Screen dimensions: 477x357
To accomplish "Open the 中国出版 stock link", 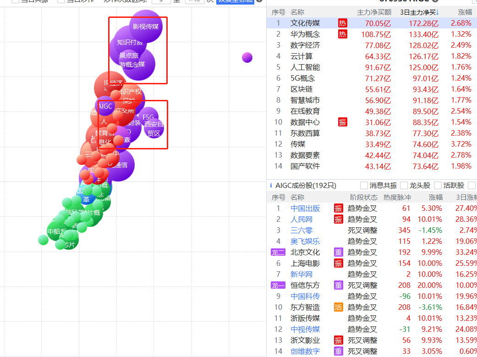I will click(x=305, y=209).
